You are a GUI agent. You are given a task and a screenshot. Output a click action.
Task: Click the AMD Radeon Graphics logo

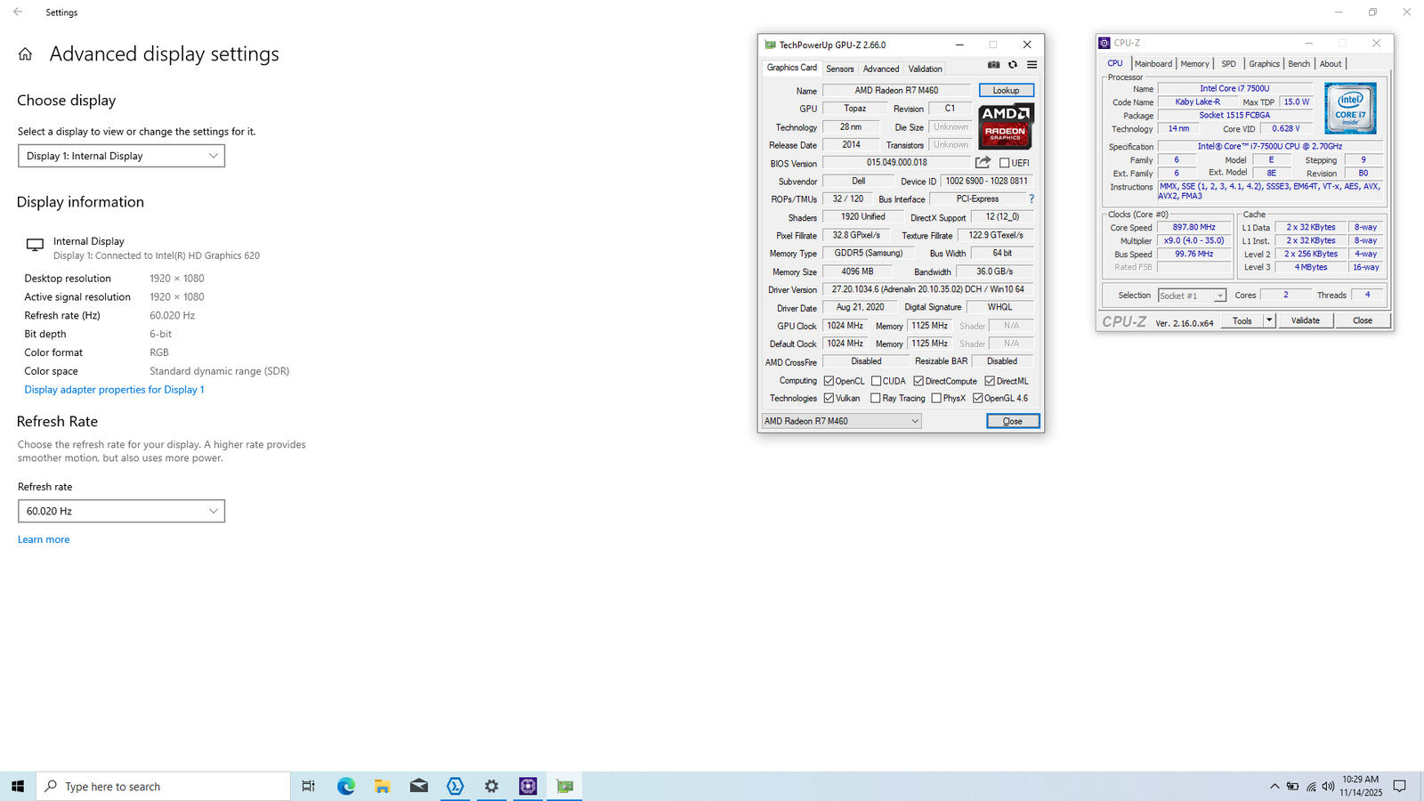pyautogui.click(x=1006, y=126)
